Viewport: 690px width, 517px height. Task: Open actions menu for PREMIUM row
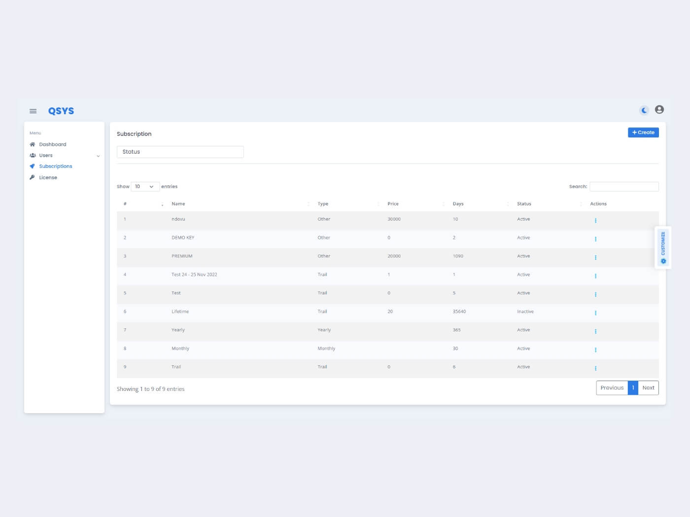click(x=595, y=258)
